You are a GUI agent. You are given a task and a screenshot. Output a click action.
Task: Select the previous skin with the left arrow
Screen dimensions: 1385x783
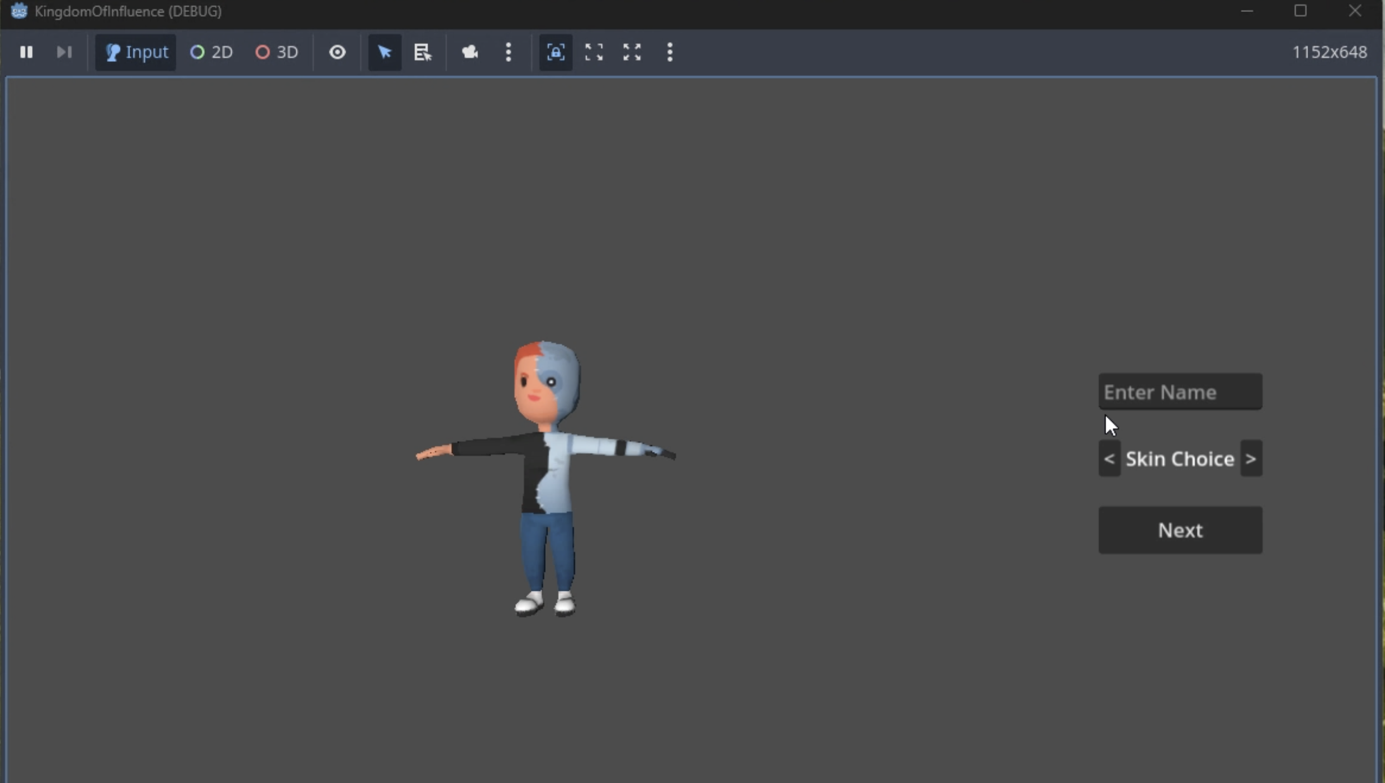click(1110, 458)
